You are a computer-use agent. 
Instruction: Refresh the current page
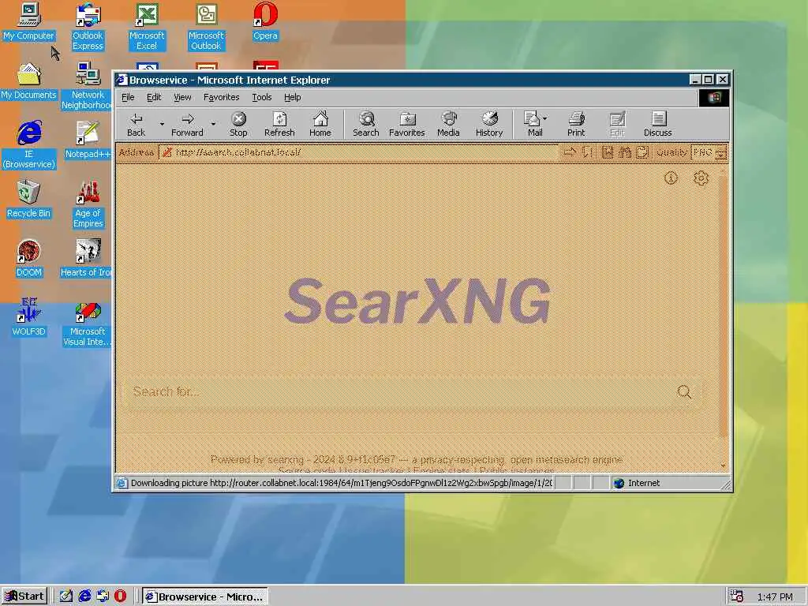(279, 125)
